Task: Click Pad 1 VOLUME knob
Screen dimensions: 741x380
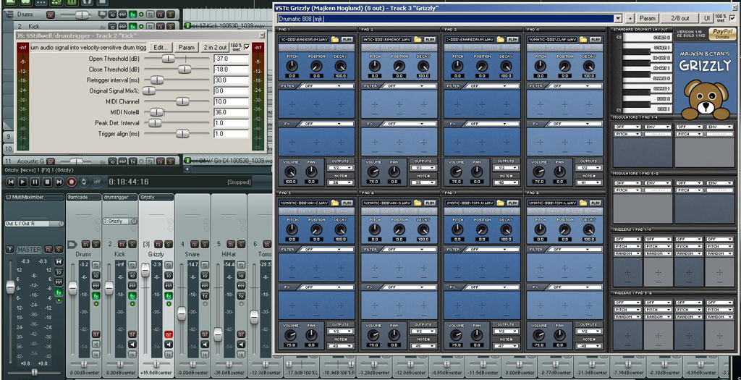Action: [x=290, y=172]
